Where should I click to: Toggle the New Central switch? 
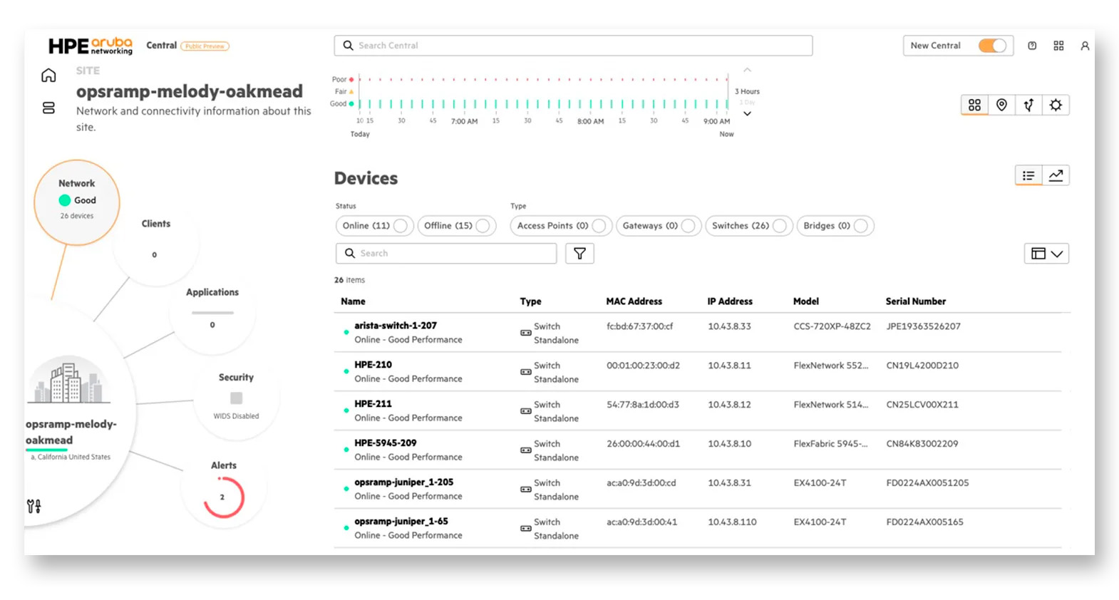pos(991,46)
